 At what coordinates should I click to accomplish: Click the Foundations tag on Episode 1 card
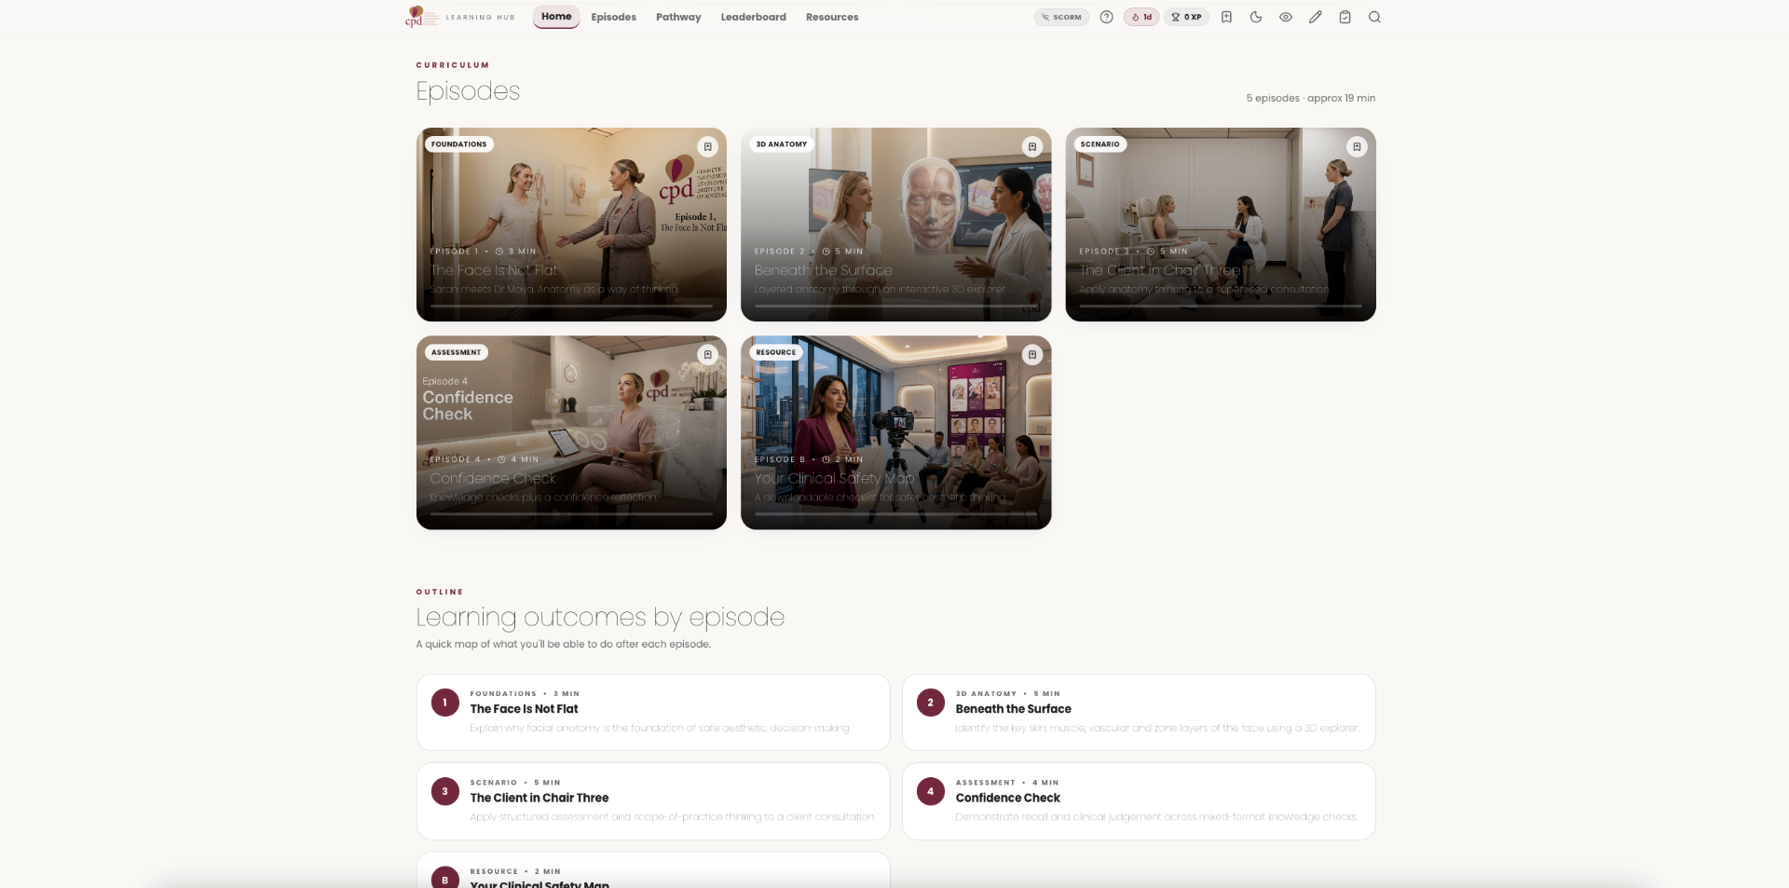click(x=459, y=144)
